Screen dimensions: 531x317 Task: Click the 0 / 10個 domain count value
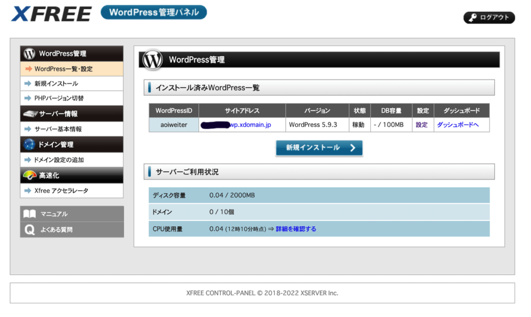(221, 212)
